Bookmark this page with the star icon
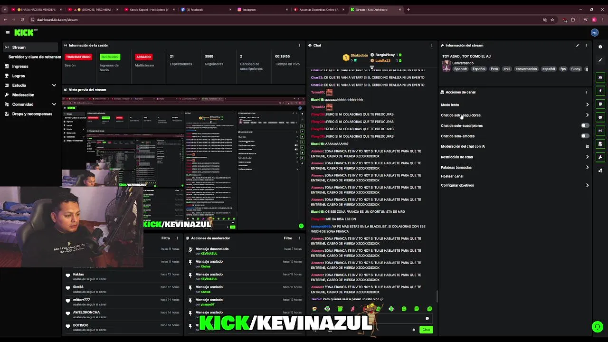The width and height of the screenshot is (608, 342). coord(552,20)
